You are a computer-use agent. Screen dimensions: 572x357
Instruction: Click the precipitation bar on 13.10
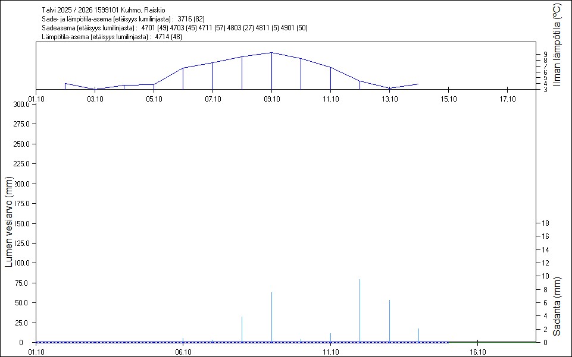coord(389,321)
